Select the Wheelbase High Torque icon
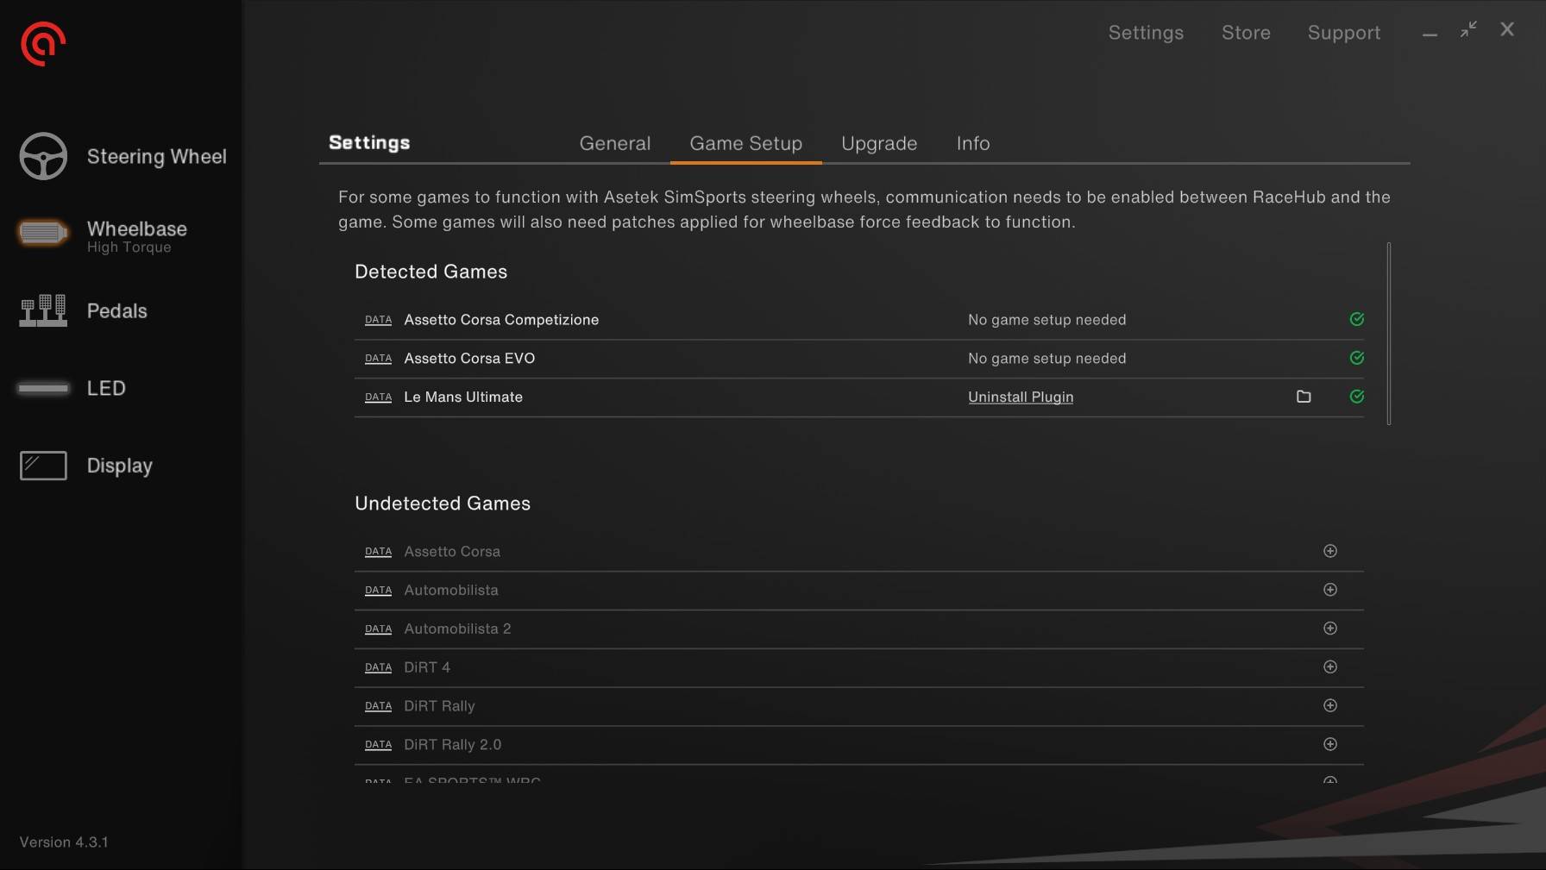The height and width of the screenshot is (870, 1546). (43, 233)
